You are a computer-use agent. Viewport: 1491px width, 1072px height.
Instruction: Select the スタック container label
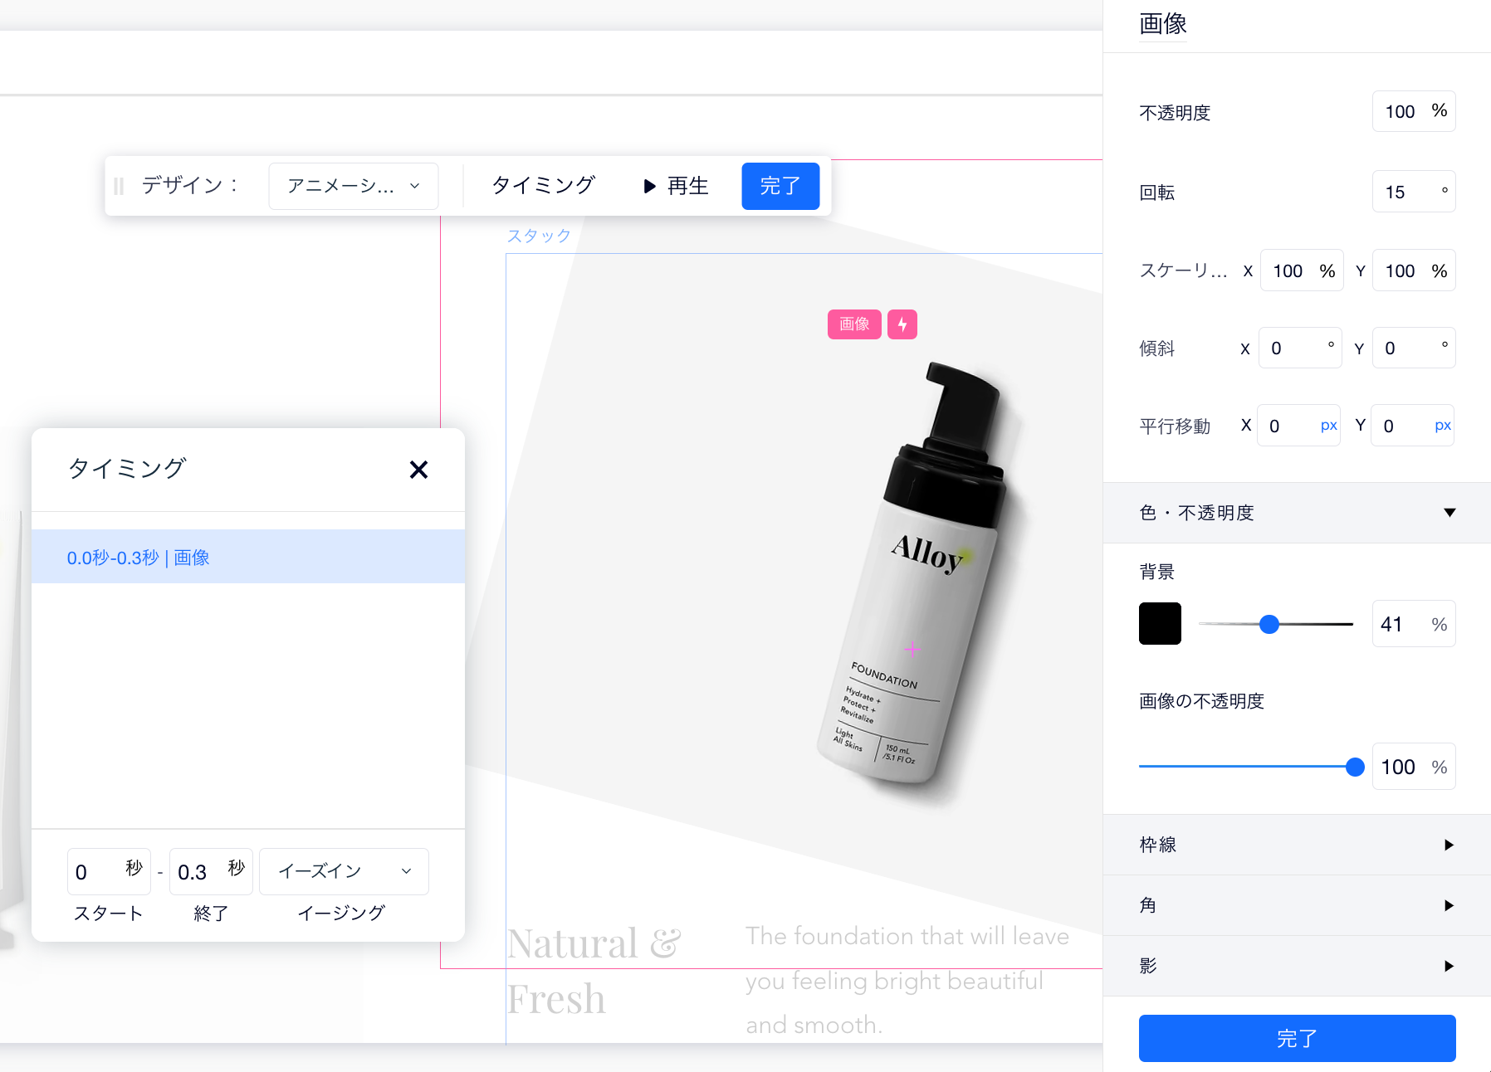(539, 236)
